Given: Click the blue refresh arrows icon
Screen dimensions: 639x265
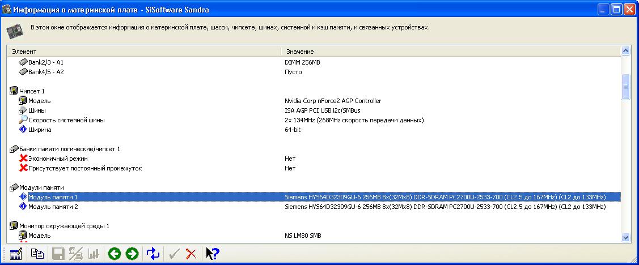Looking at the screenshot, I should 153,254.
